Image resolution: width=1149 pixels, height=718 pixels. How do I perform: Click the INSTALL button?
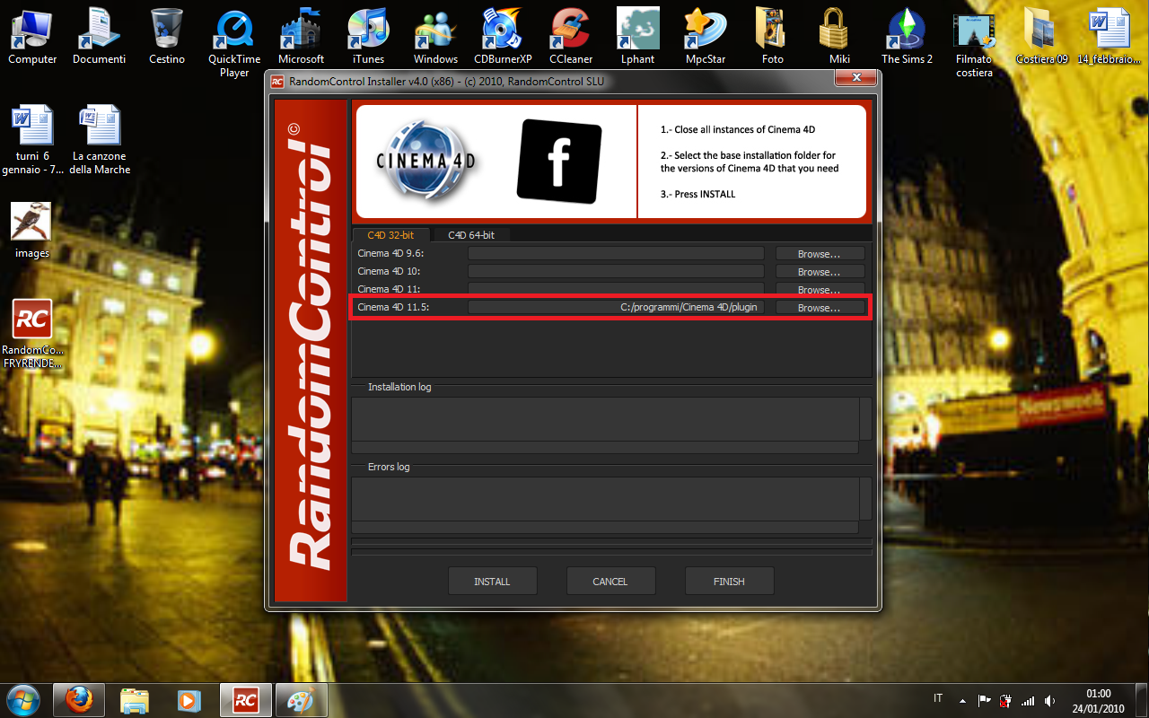click(492, 581)
